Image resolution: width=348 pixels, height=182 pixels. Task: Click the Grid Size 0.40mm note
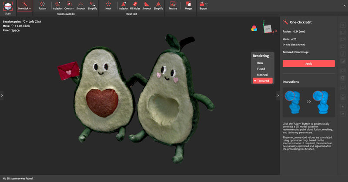294,45
